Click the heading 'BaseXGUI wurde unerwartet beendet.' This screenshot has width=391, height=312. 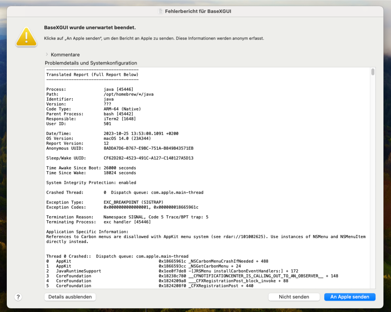pyautogui.click(x=90, y=28)
